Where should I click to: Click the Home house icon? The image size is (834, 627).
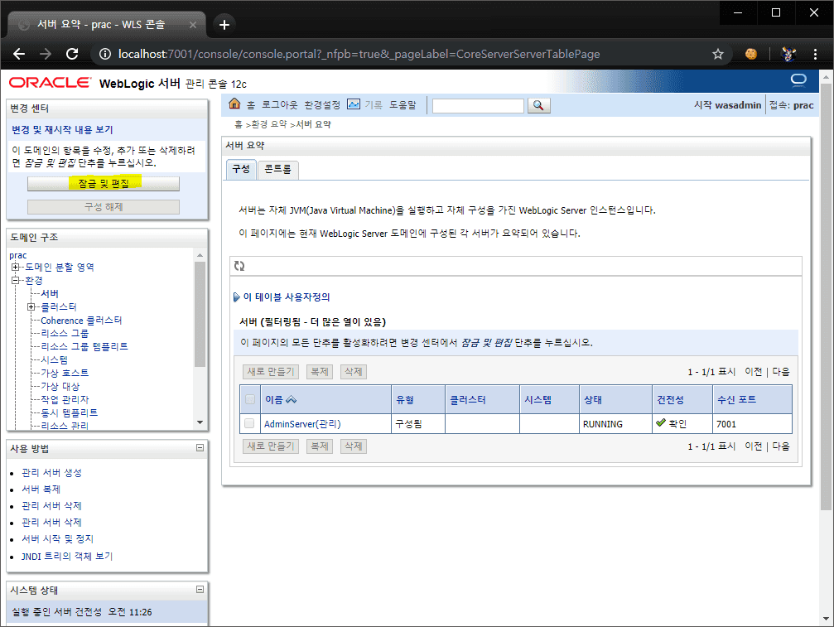click(x=234, y=104)
